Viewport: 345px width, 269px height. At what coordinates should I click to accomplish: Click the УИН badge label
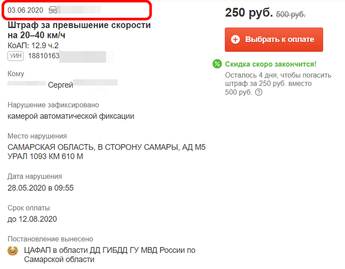(x=16, y=56)
